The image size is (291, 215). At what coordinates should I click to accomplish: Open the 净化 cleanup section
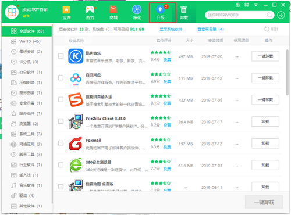pos(137,13)
